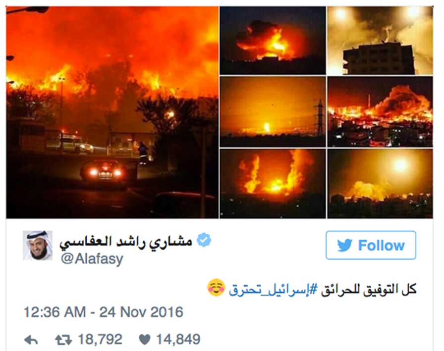The height and width of the screenshot is (351, 444).
Task: Open the photo of building with flares
Action: pos(380,41)
